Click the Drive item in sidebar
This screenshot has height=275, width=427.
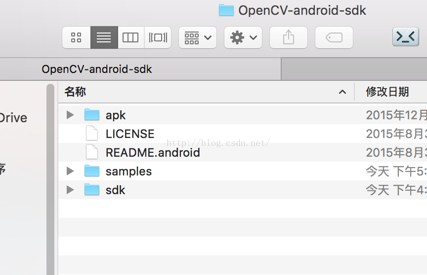[x=13, y=118]
